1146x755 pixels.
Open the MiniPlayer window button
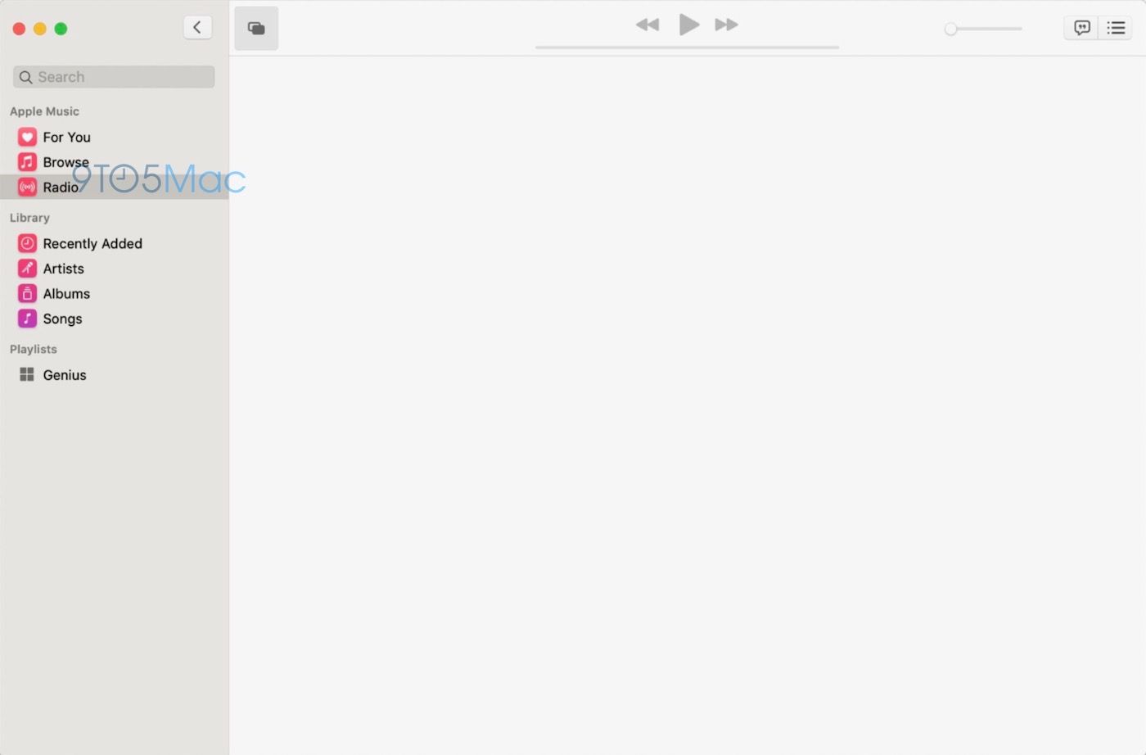point(256,29)
